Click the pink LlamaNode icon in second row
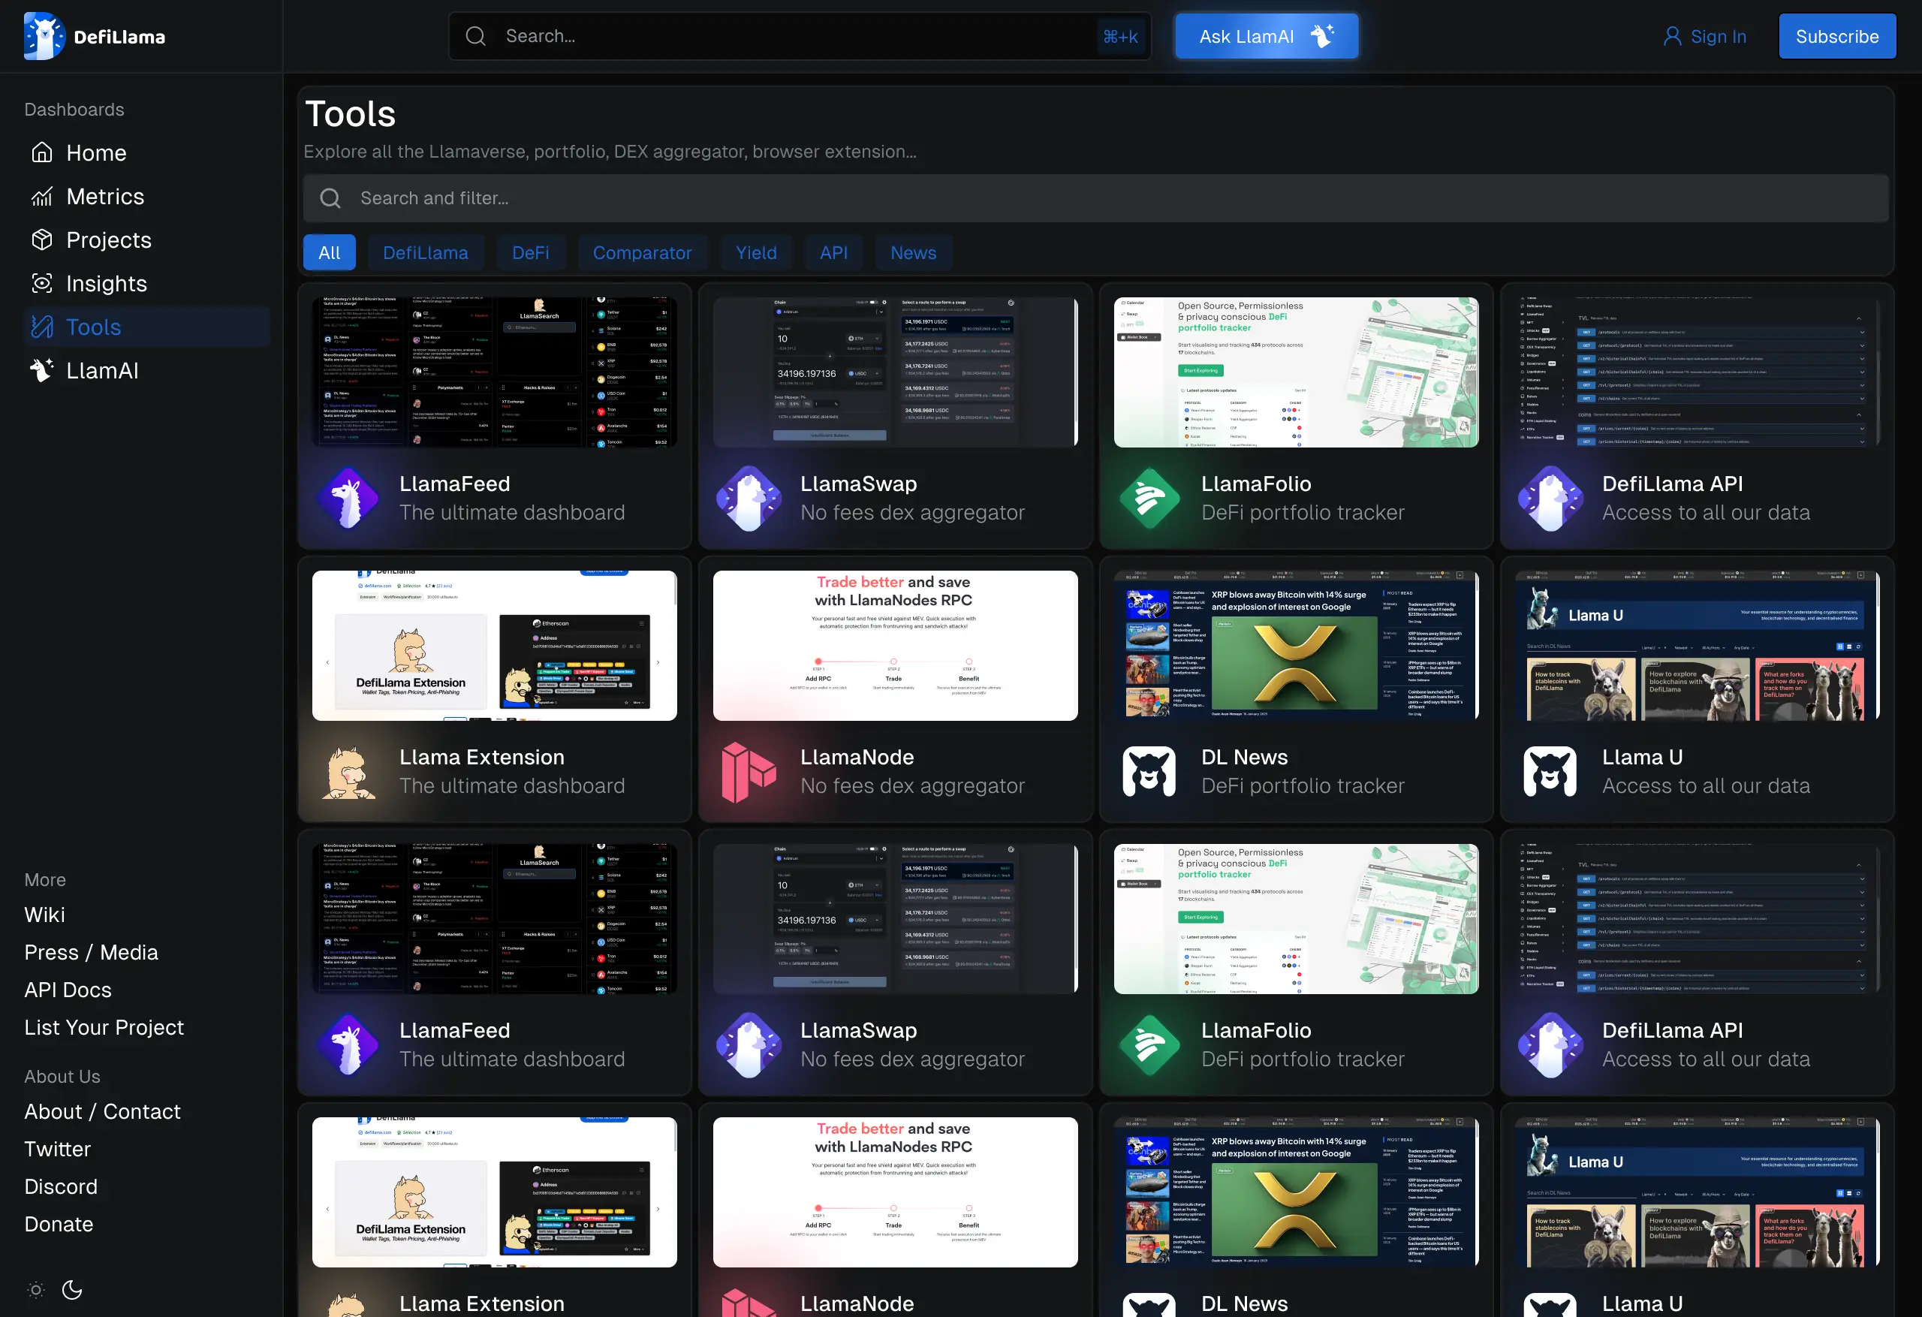 coord(749,772)
